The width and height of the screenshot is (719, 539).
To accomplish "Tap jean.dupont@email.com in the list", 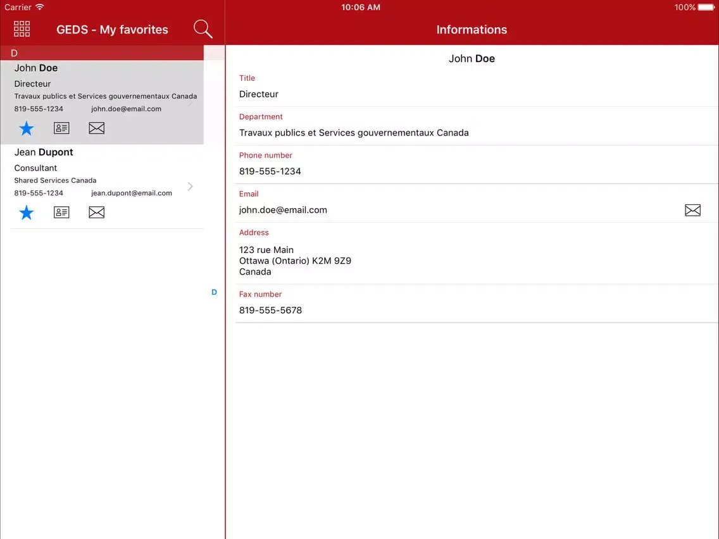I will 132,193.
